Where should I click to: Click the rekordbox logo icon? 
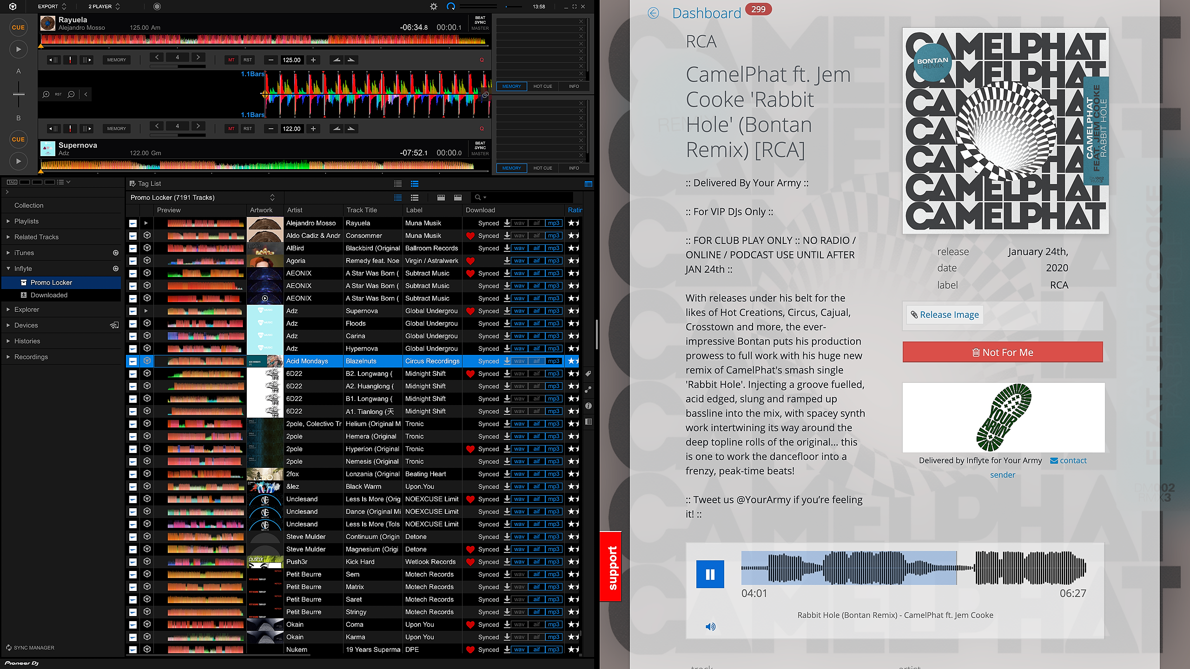pos(13,7)
